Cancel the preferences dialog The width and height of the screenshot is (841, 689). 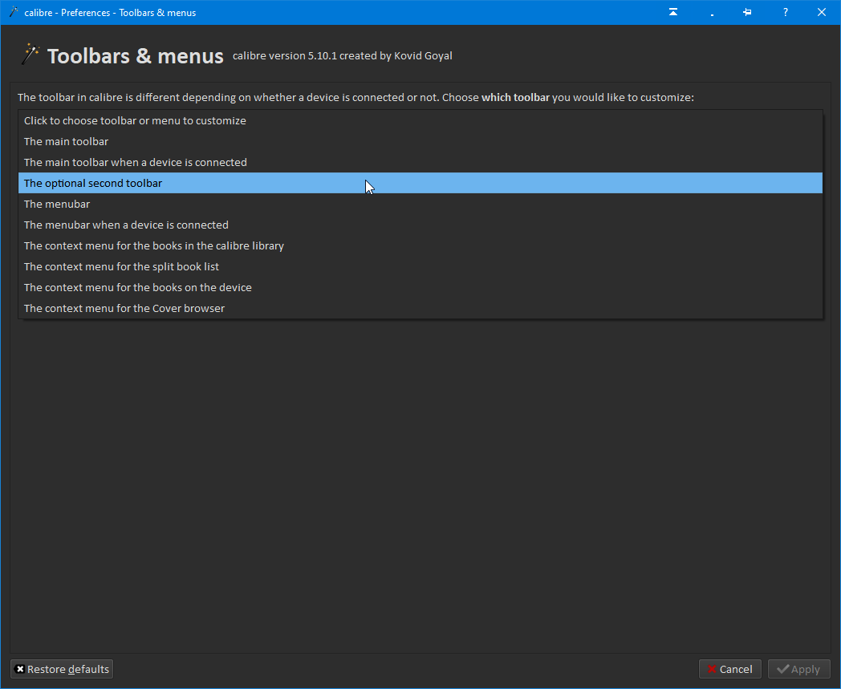730,669
